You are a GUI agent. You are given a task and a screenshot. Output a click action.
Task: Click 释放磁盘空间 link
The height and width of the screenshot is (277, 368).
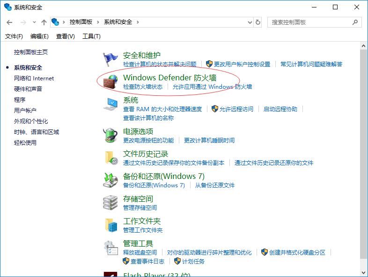point(140,252)
